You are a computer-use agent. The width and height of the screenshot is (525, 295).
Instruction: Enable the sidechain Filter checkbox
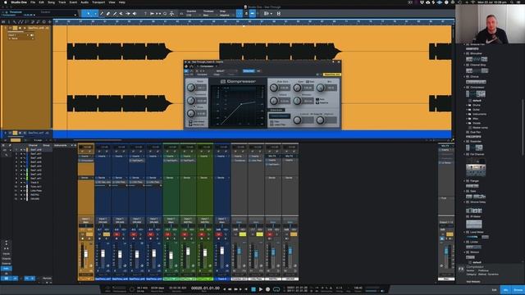[x=272, y=121]
